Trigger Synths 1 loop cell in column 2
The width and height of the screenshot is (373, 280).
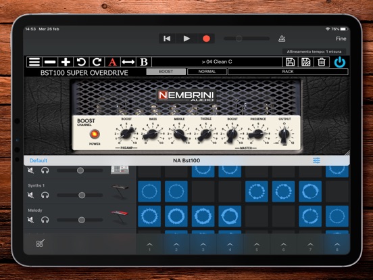176,191
